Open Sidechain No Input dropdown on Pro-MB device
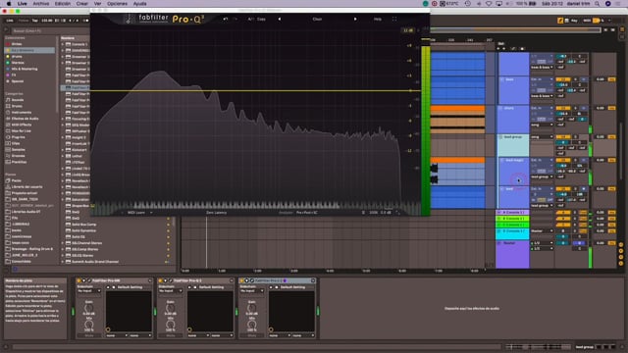The width and height of the screenshot is (628, 353). (x=89, y=291)
